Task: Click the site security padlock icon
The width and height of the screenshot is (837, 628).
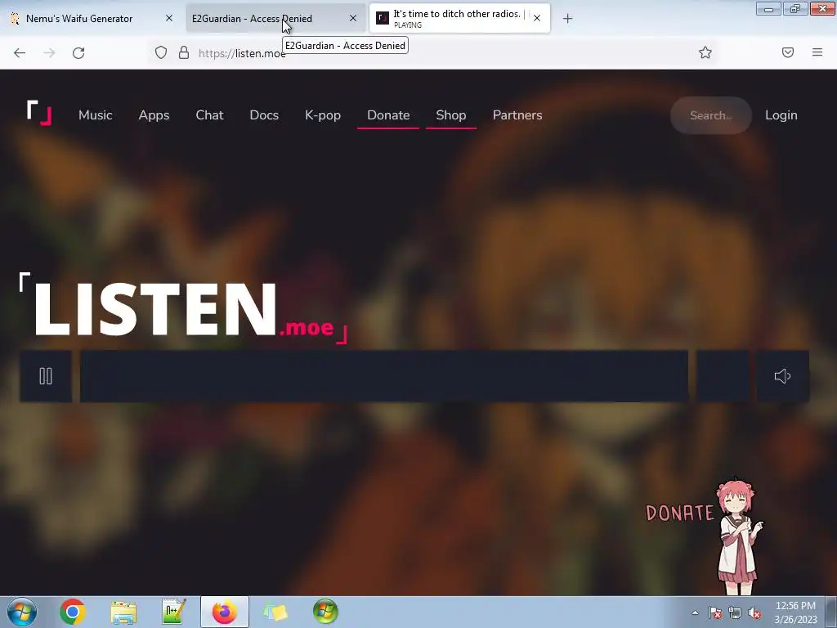Action: click(x=184, y=52)
